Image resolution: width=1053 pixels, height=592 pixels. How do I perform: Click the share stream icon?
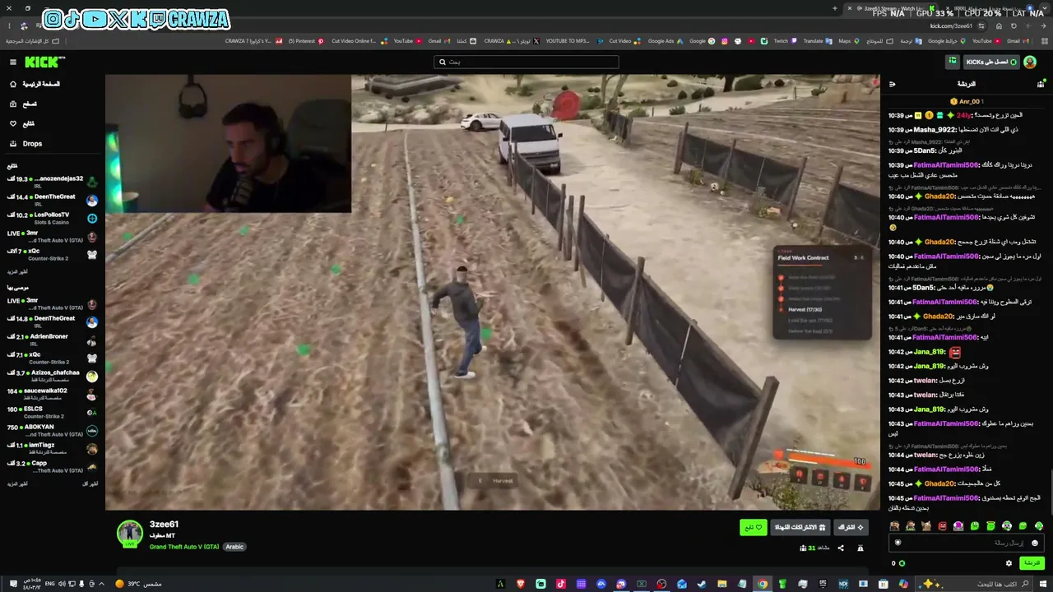[x=841, y=548]
